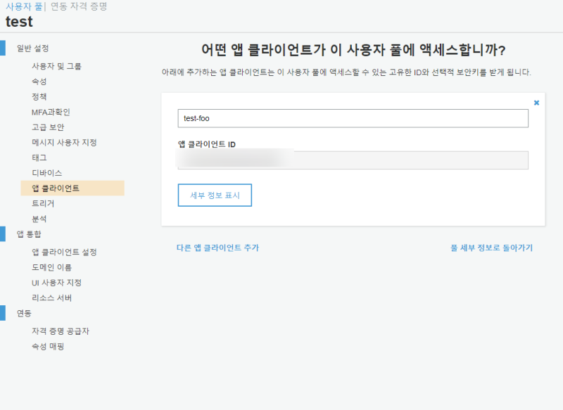Click the 다른 앱 클라이언트 추가 link
This screenshot has width=563, height=410.
click(x=217, y=248)
